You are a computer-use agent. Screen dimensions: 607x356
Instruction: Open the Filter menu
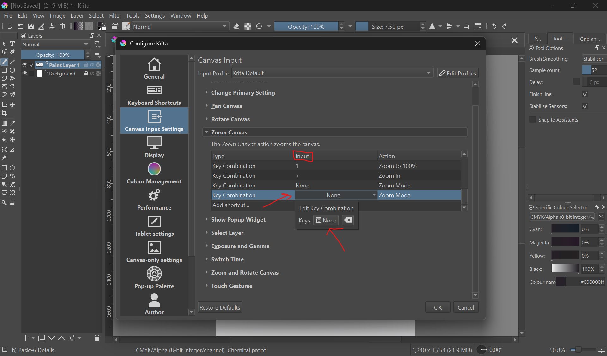[115, 16]
